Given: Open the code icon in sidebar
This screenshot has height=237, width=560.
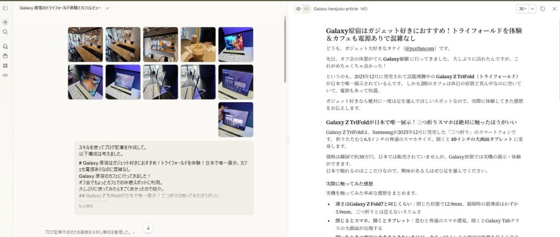Looking at the screenshot, I should point(5,75).
